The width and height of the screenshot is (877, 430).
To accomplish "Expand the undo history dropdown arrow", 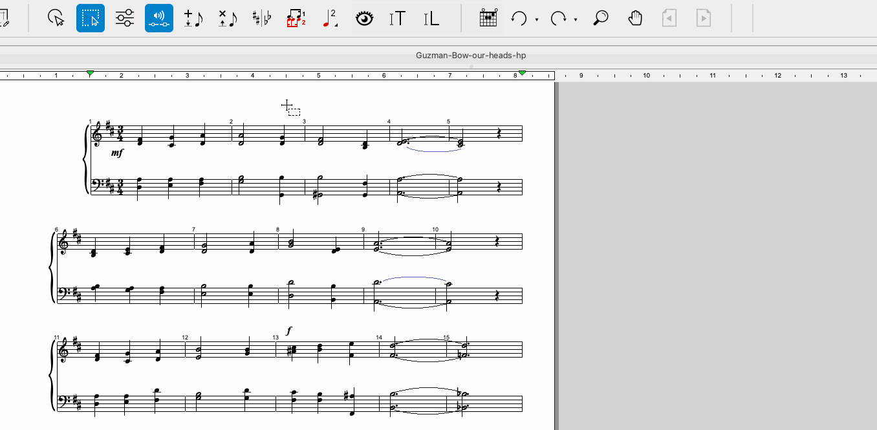I will coord(537,19).
